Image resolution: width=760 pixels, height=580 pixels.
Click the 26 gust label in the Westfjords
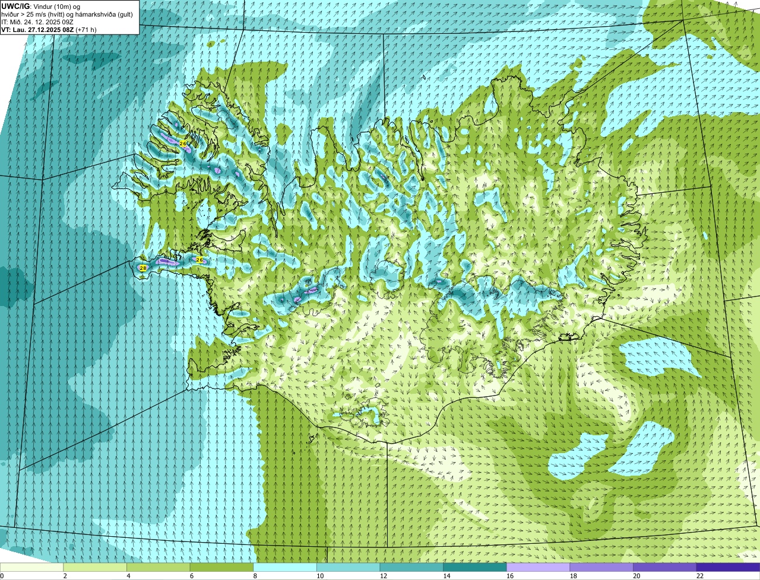pos(182,144)
